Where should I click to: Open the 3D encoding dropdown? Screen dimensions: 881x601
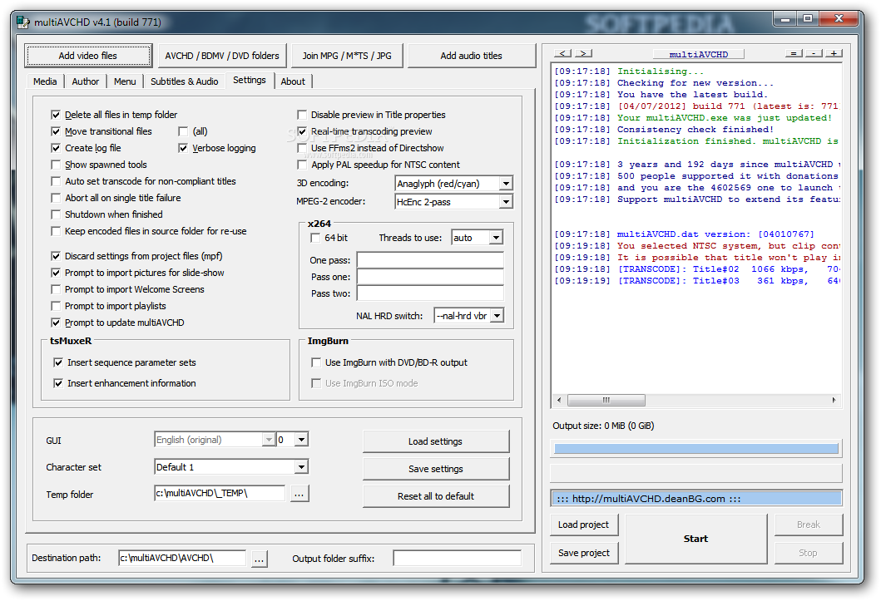point(506,184)
